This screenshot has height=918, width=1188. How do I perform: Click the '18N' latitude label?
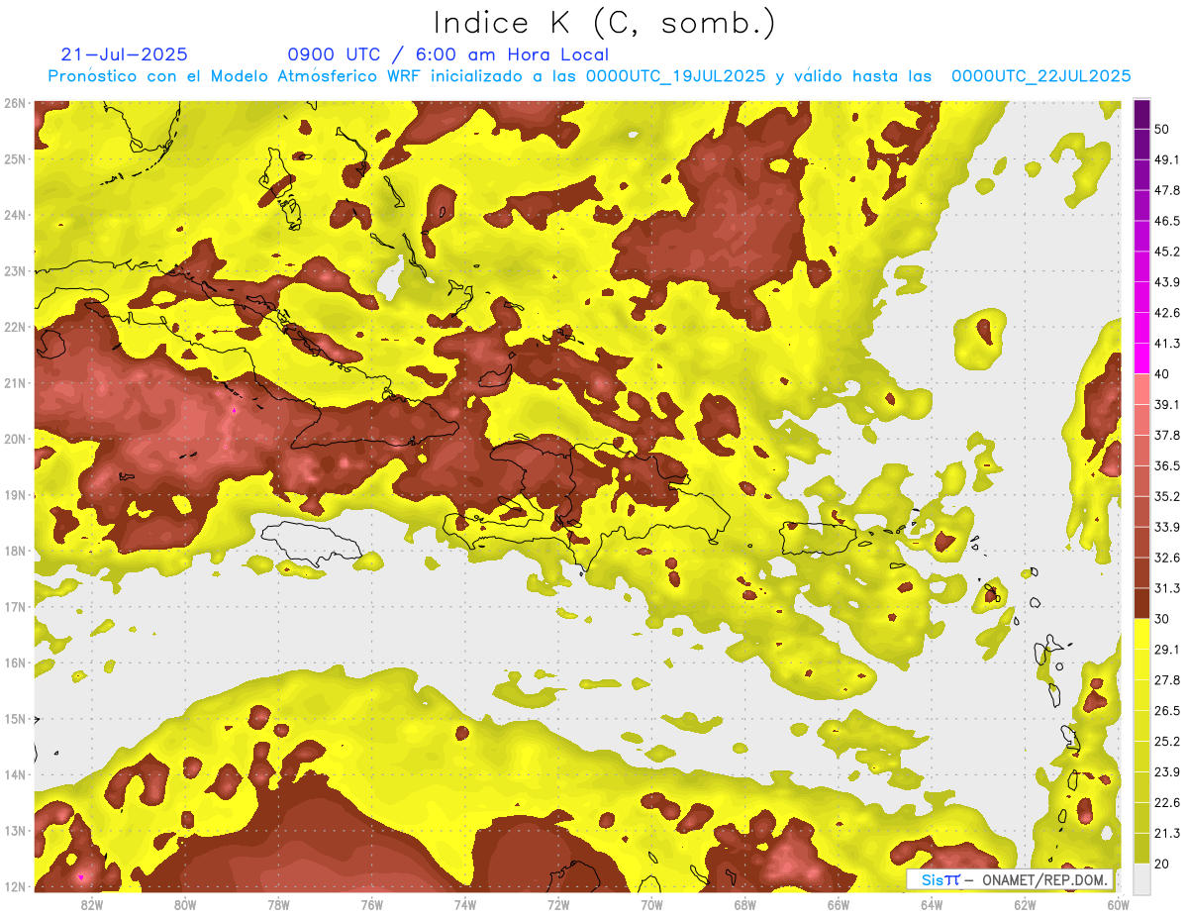coord(14,551)
